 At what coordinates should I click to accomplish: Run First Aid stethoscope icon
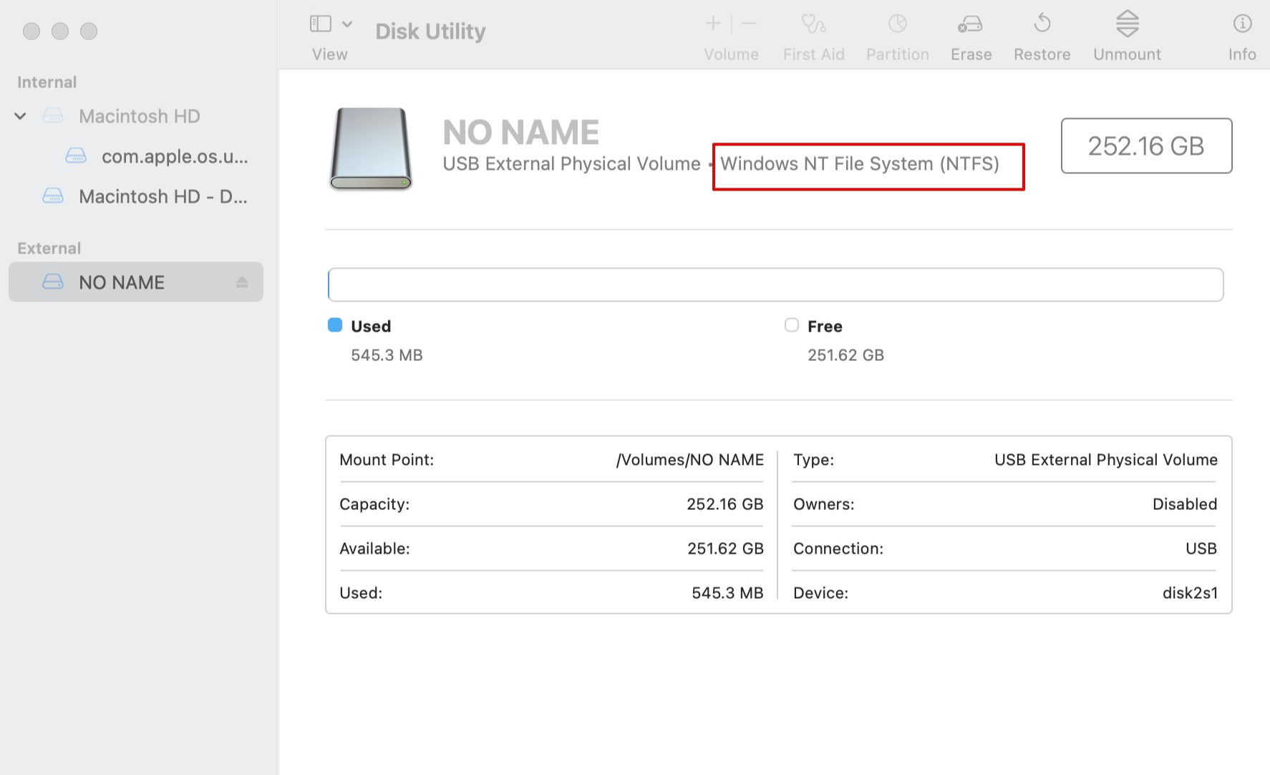(813, 24)
